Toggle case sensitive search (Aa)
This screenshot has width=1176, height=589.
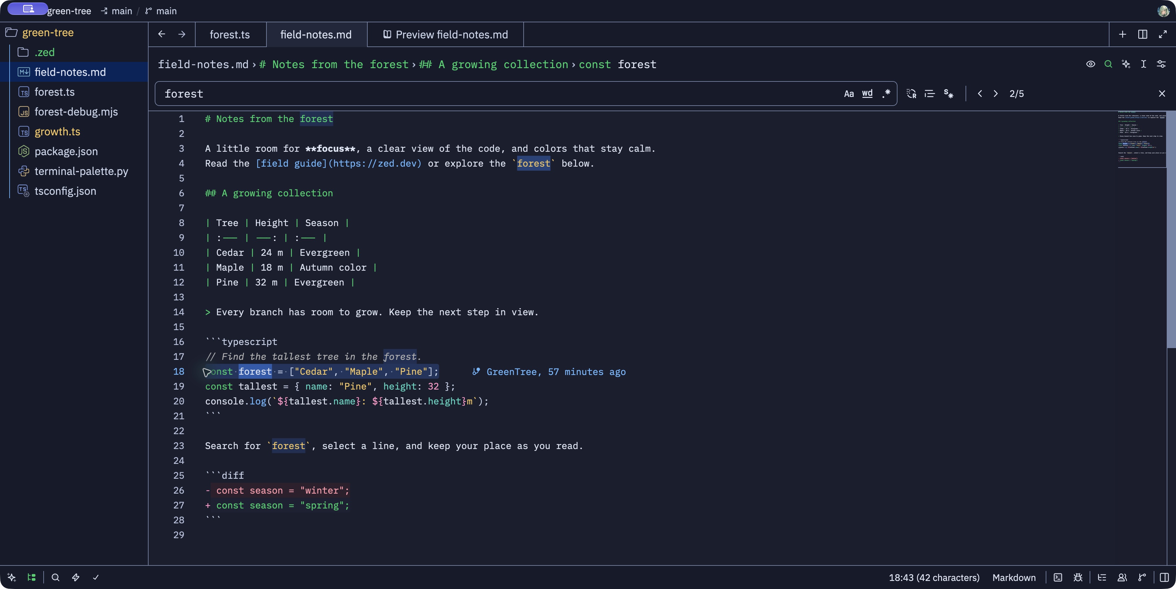849,94
